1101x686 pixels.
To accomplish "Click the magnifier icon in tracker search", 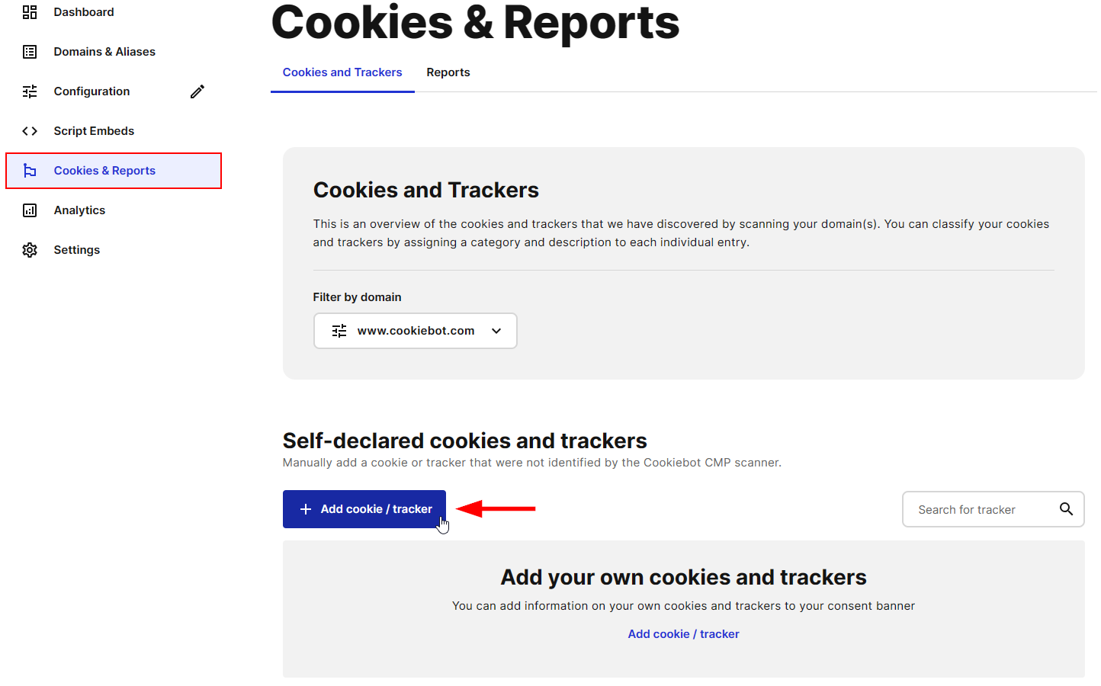I will (x=1066, y=509).
